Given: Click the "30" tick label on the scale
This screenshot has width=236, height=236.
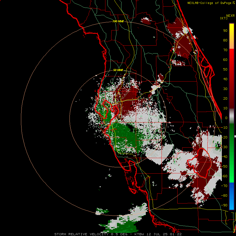Looking at the screenshot, I should tap(225, 89).
